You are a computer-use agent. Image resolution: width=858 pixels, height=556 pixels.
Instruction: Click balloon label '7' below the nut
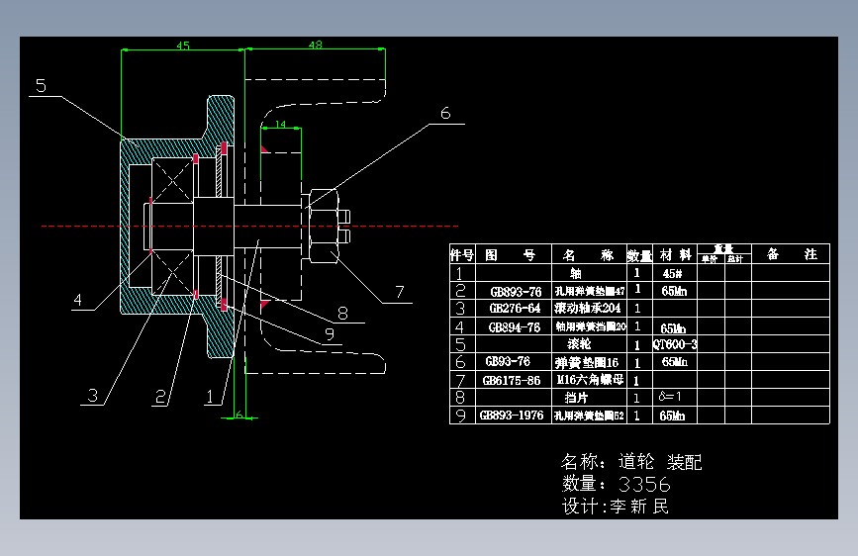point(400,292)
